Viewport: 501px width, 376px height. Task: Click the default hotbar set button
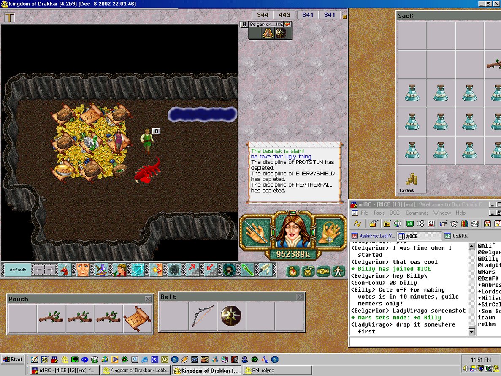[x=18, y=270]
